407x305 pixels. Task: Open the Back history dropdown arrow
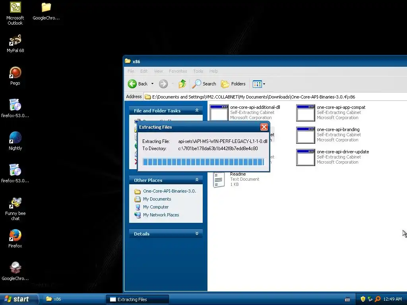pos(152,84)
